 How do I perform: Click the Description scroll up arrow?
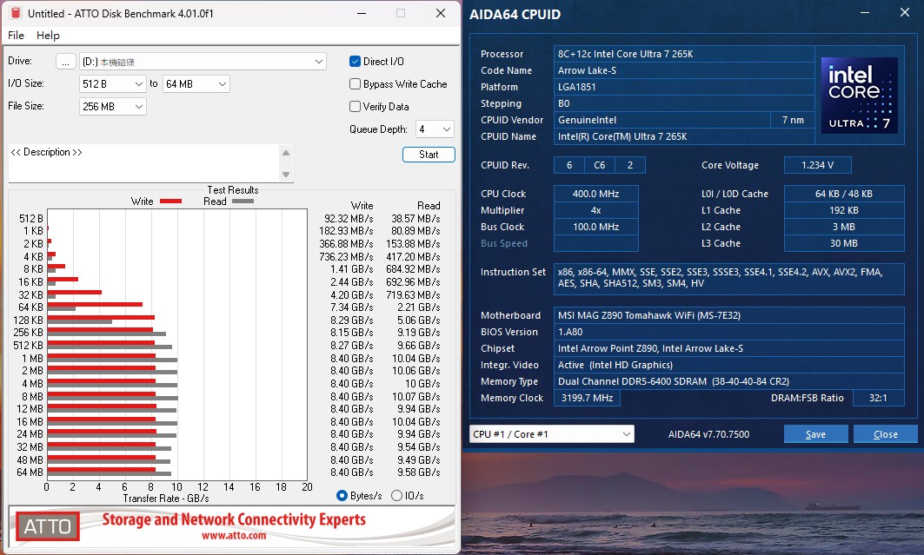coord(286,153)
